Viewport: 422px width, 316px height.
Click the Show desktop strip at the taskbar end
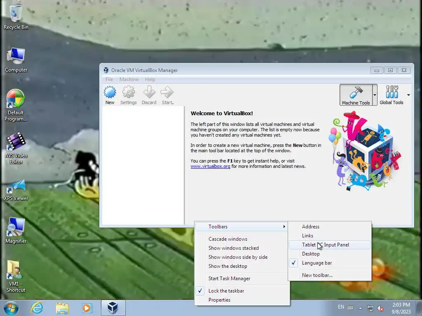(420, 308)
